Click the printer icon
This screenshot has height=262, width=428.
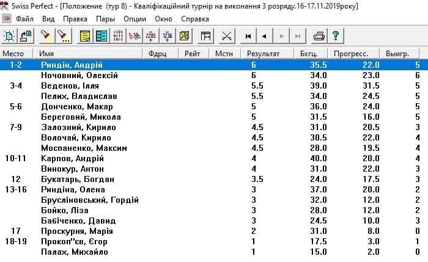pyautogui.click(x=319, y=36)
